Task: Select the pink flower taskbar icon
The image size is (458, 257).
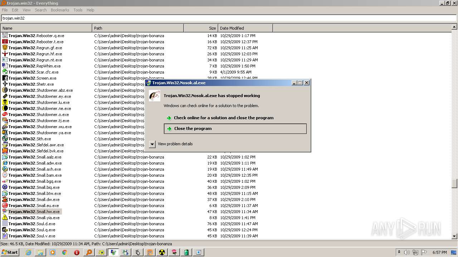Action: click(x=174, y=252)
